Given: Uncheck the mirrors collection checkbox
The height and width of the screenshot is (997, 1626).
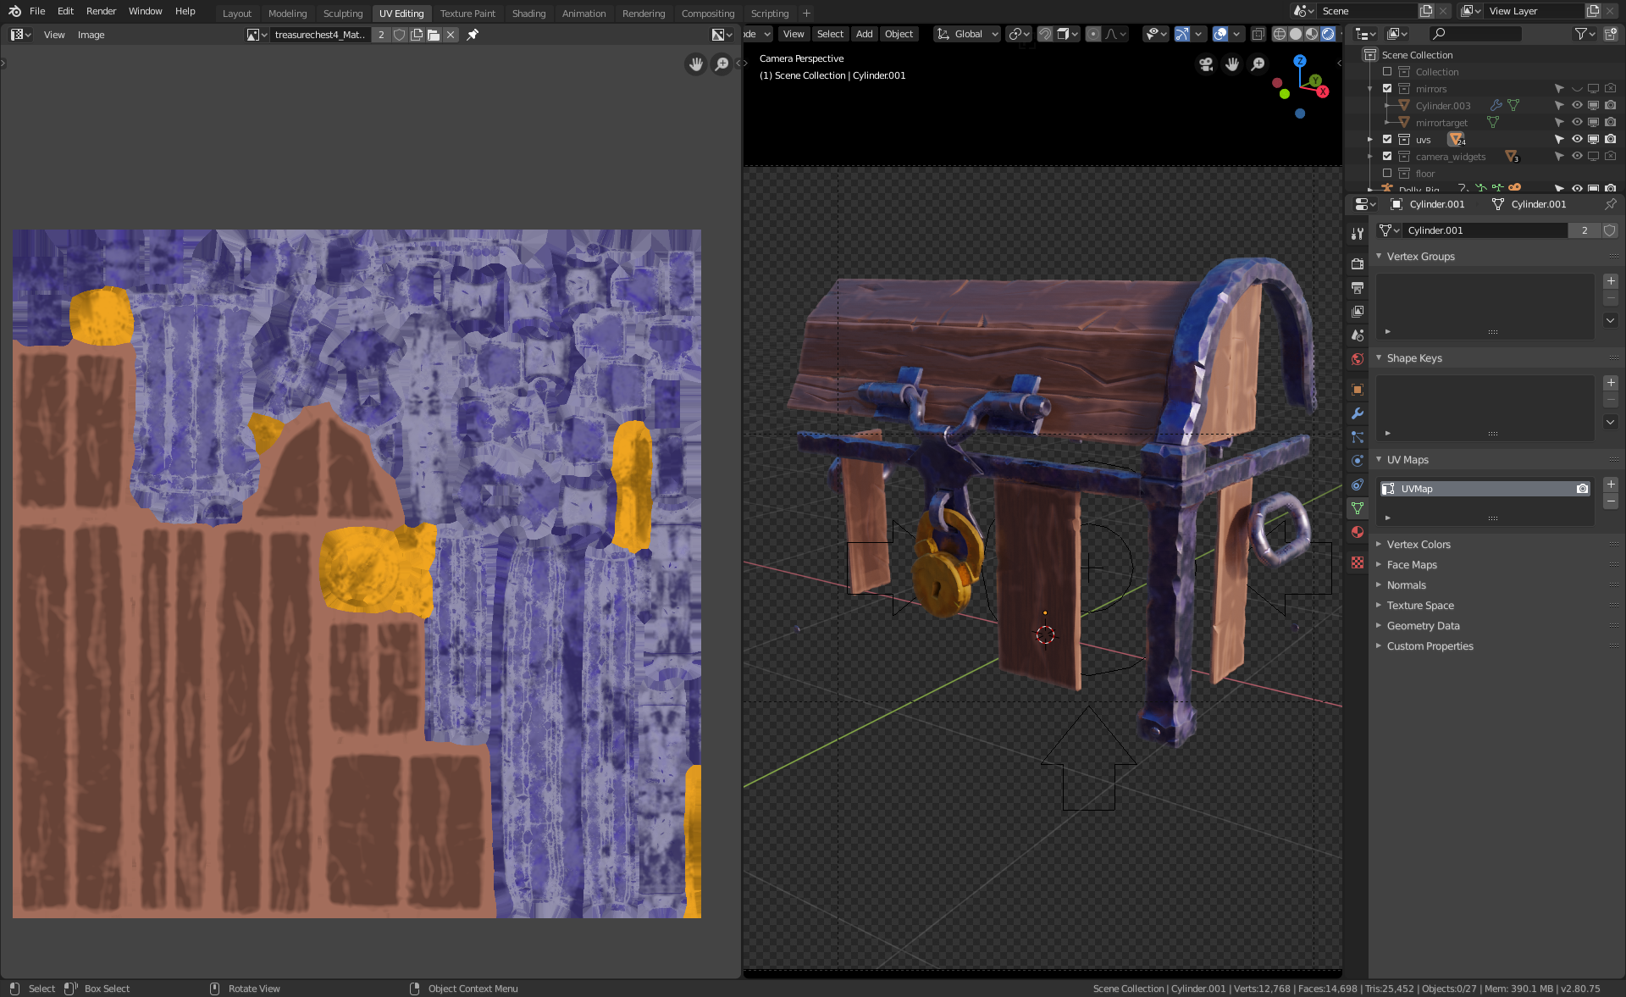Looking at the screenshot, I should pos(1387,89).
